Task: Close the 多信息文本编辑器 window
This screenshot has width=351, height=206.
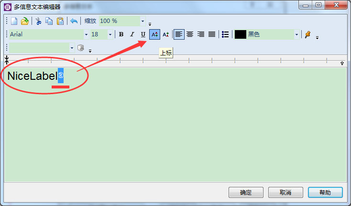Action: tap(336, 5)
